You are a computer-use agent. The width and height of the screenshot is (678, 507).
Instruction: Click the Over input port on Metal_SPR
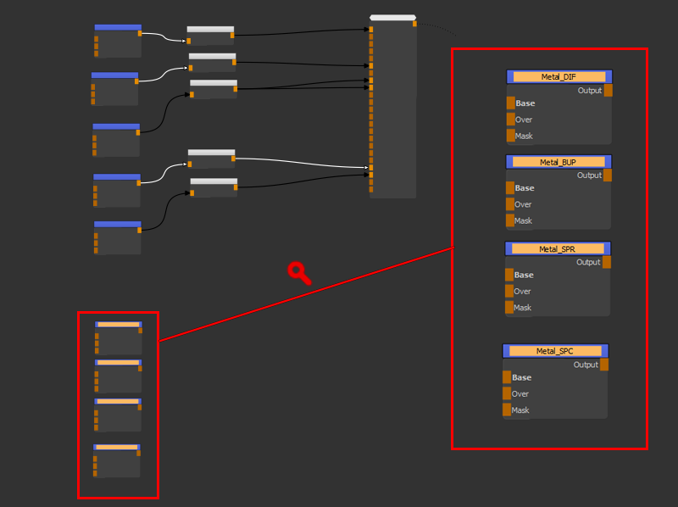[508, 292]
